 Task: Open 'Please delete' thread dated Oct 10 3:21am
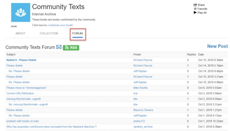pos(14,77)
